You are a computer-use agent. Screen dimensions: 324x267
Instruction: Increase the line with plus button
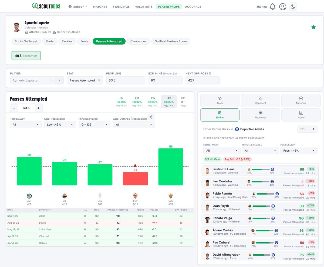click(x=39, y=108)
